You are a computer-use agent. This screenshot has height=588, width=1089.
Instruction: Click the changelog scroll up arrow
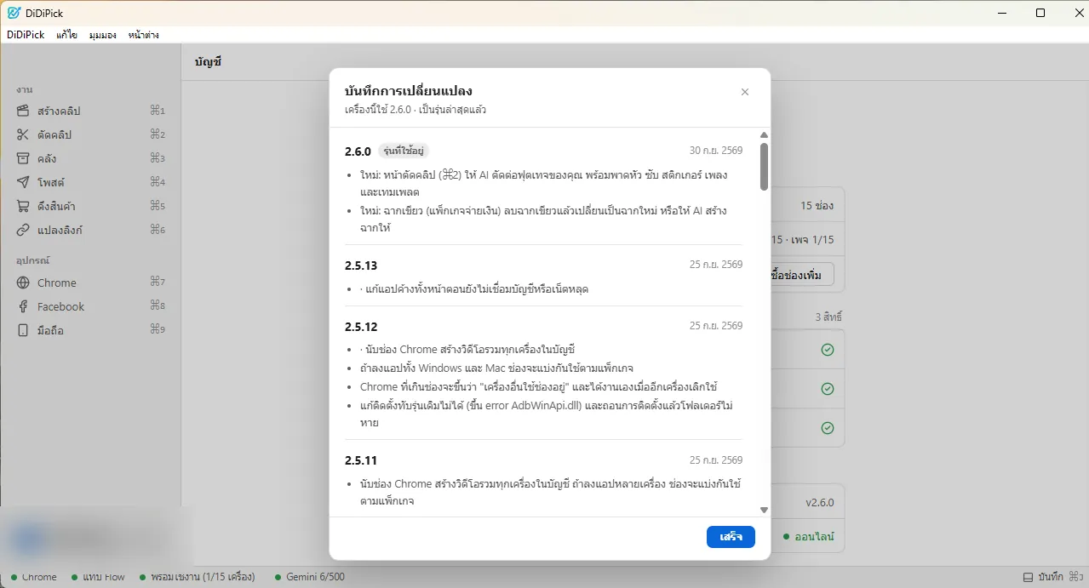click(x=764, y=135)
